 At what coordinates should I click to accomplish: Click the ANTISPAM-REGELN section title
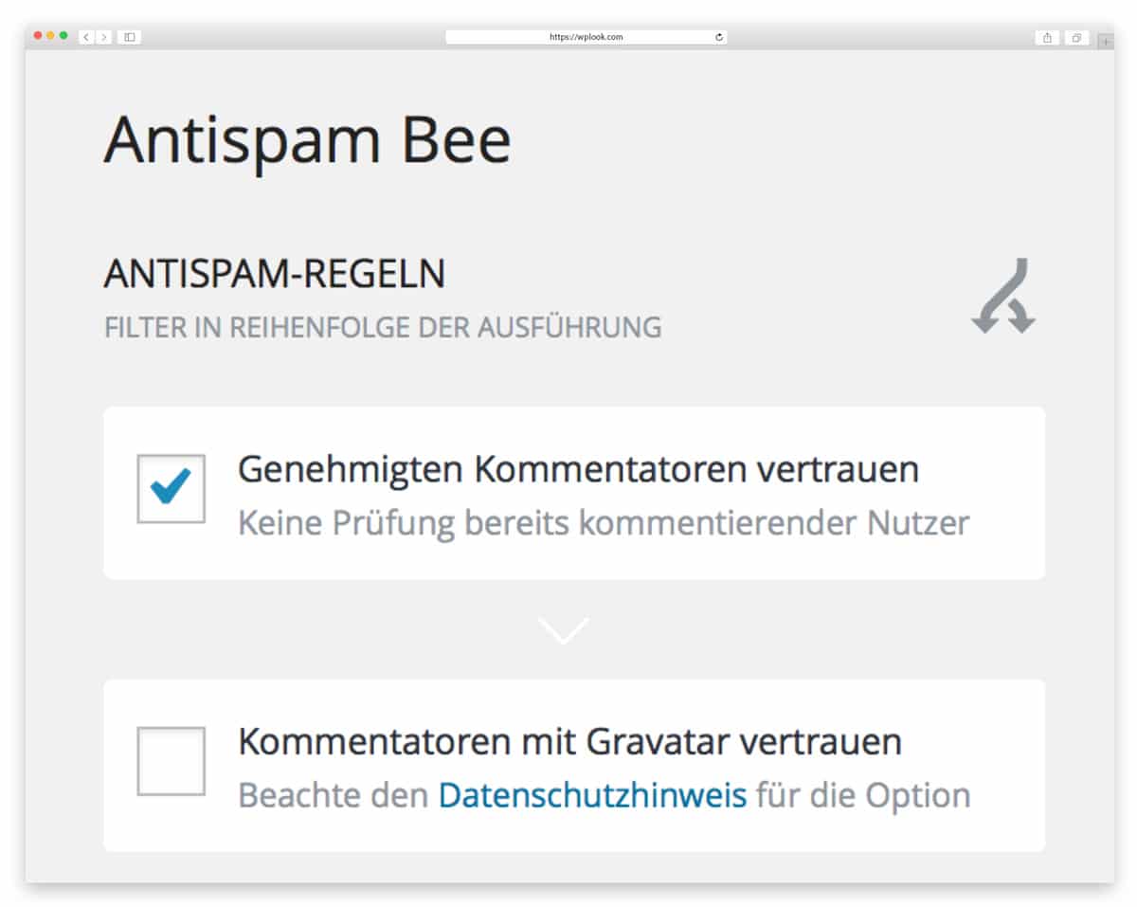275,274
